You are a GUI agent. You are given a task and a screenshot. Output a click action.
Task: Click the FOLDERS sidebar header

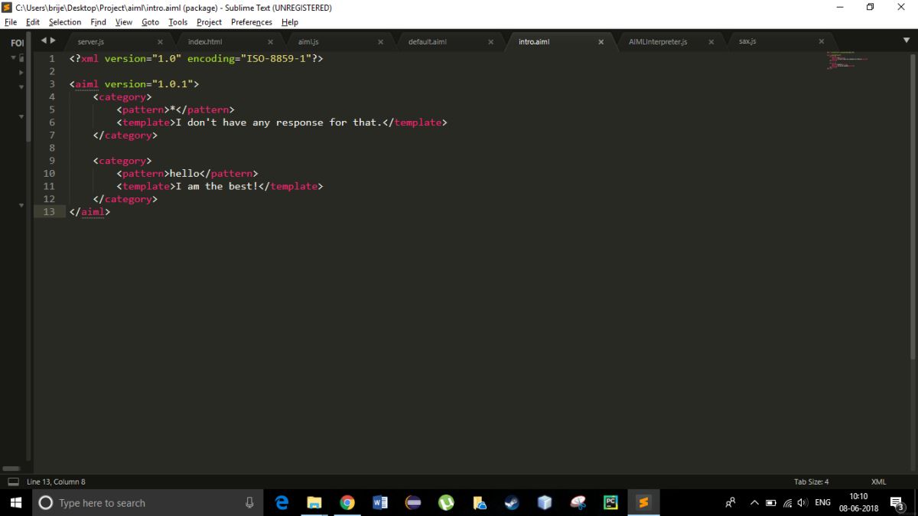pos(17,42)
